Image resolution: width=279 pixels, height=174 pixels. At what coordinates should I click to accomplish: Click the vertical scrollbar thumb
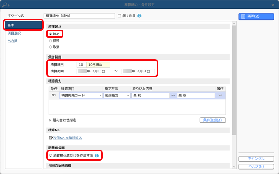234,80
